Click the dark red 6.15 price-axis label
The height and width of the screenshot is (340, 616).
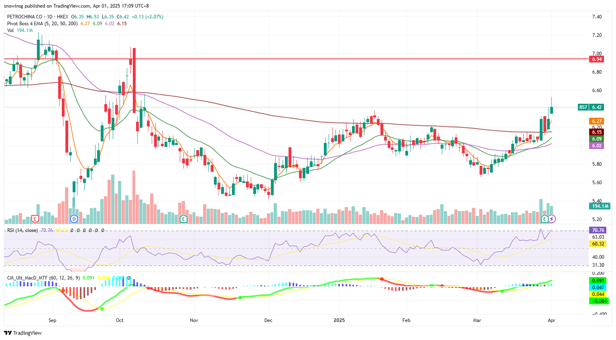tap(597, 132)
